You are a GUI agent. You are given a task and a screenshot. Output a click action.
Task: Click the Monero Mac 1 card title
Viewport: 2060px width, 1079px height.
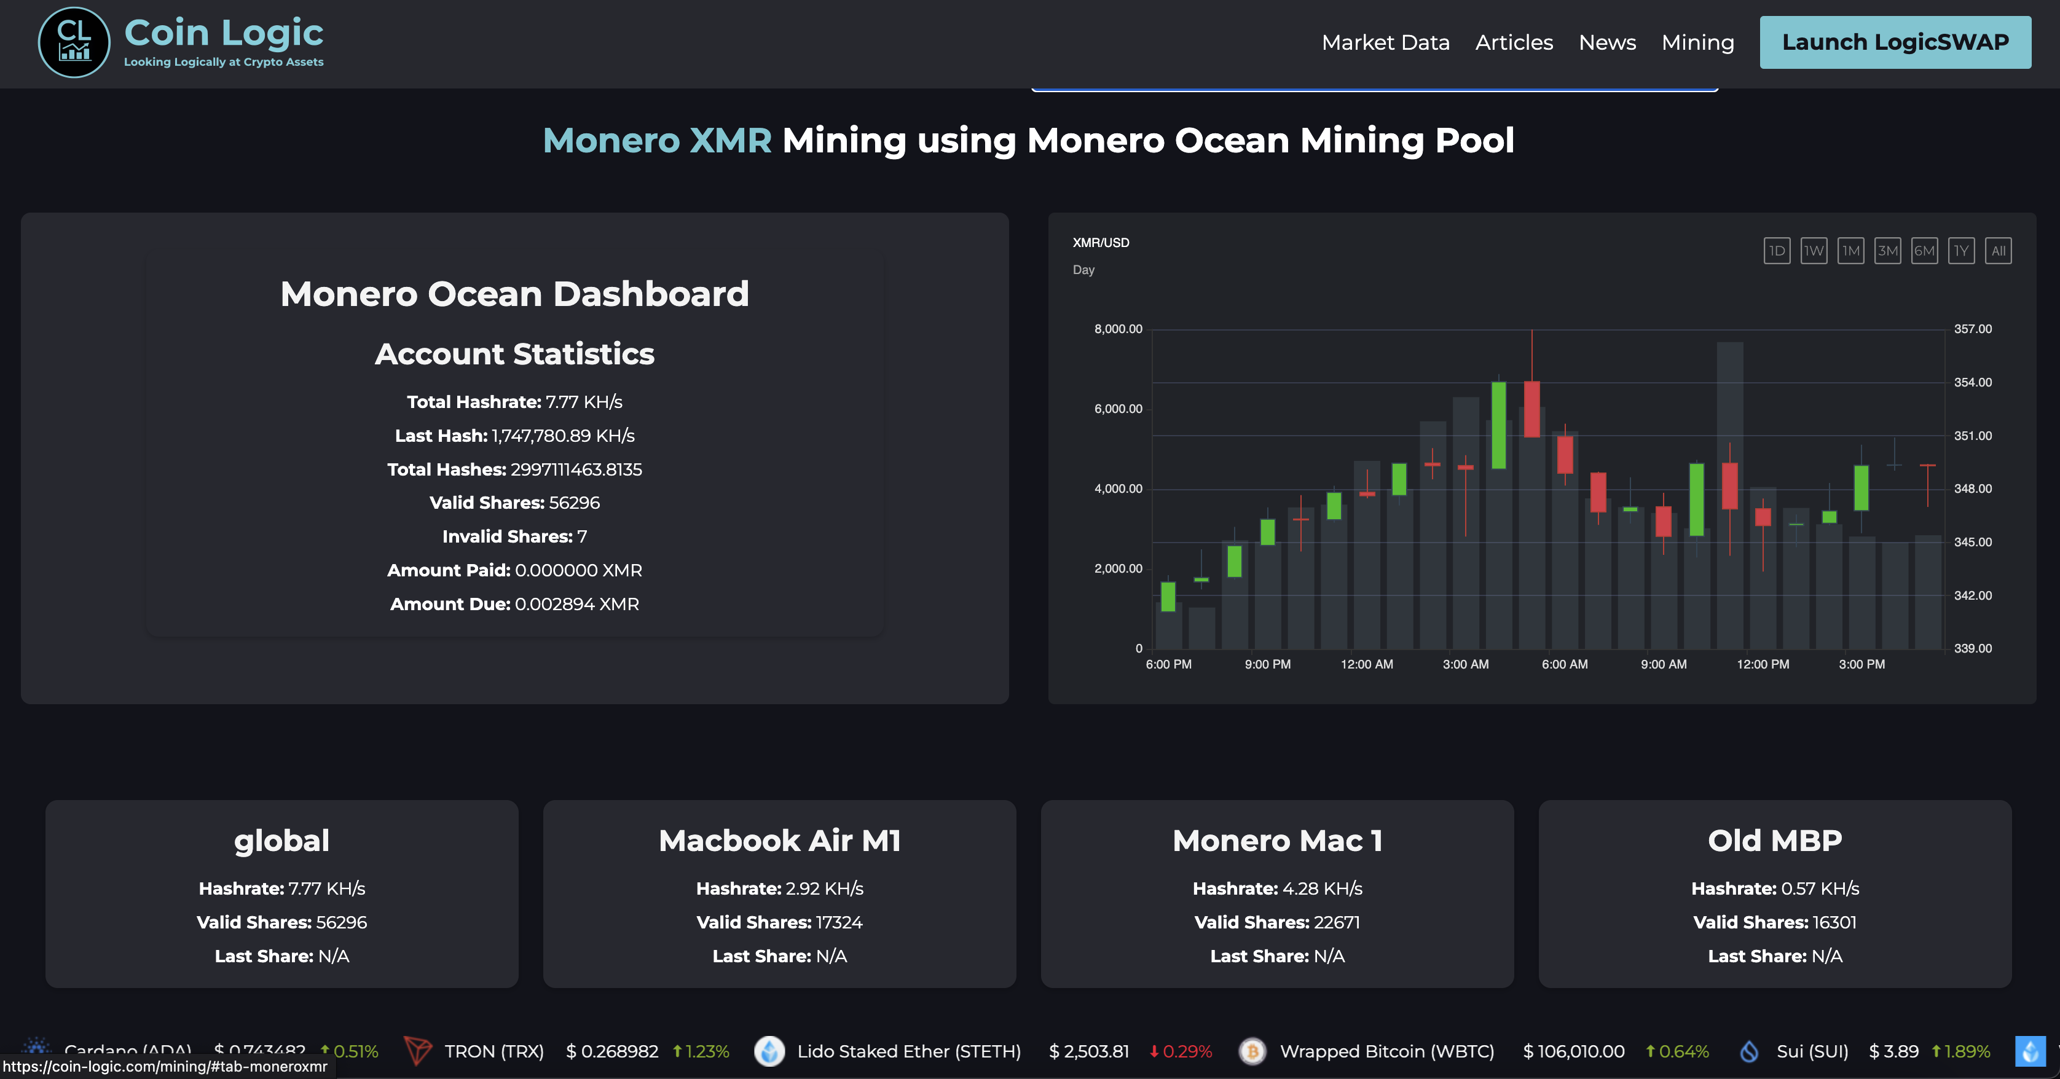tap(1277, 841)
